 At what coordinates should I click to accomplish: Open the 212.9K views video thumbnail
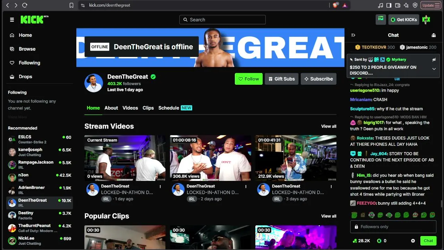(x=296, y=158)
